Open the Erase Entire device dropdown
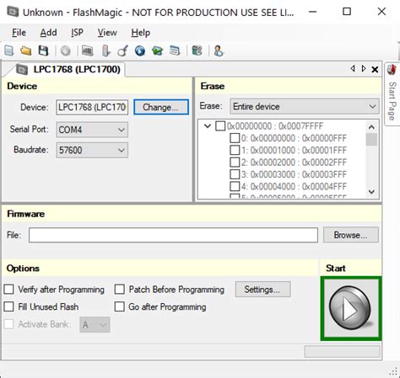This screenshot has height=378, width=400. tap(305, 106)
